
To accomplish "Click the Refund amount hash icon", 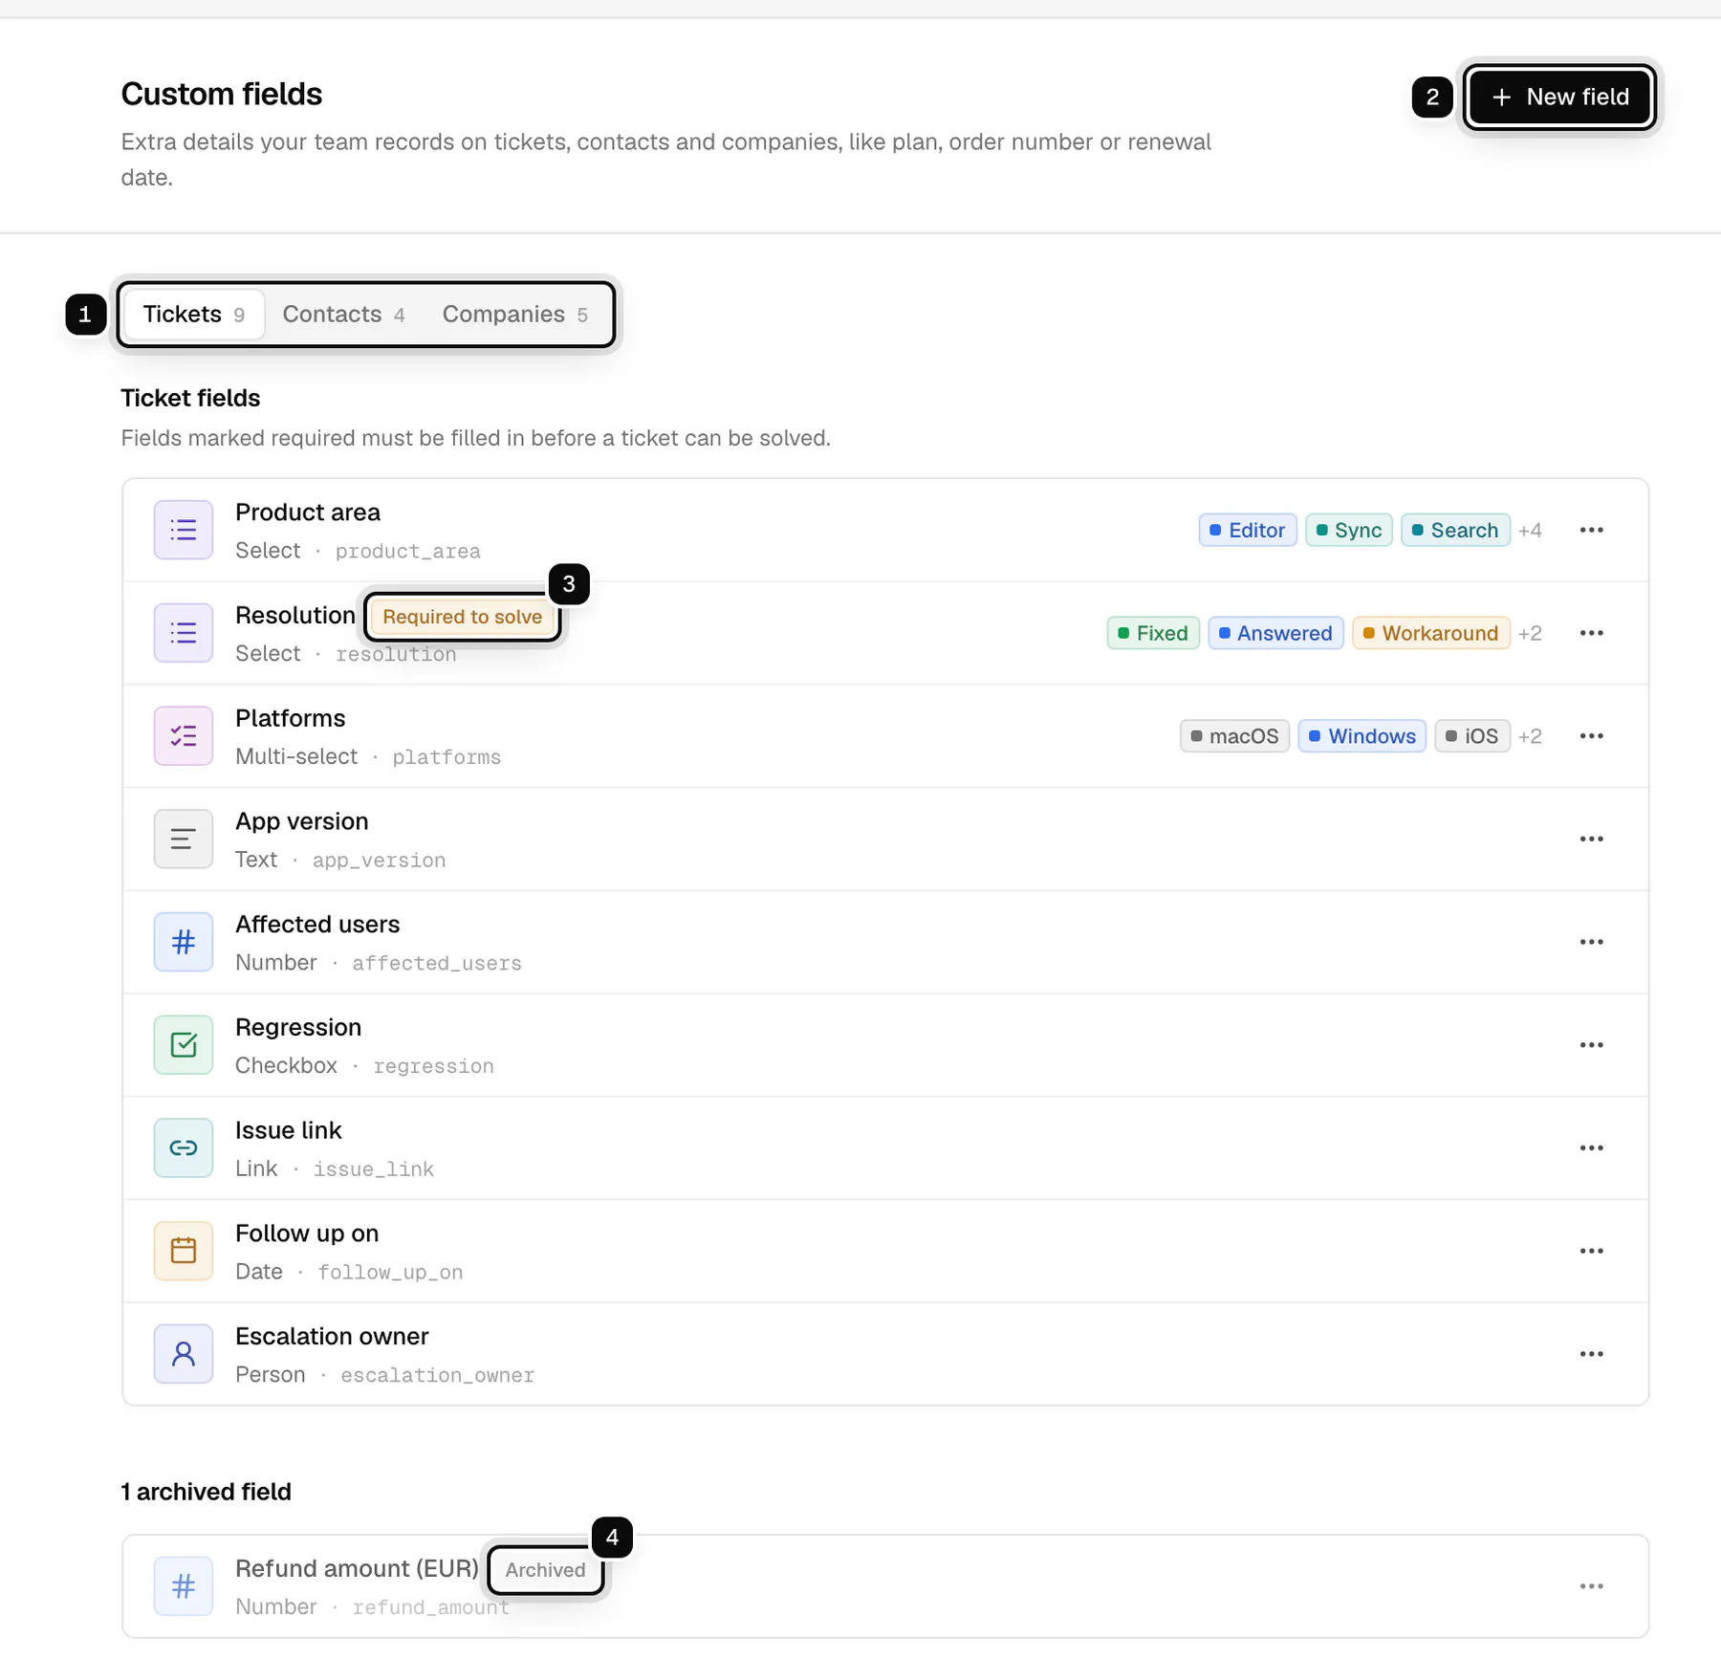I will click(x=183, y=1586).
